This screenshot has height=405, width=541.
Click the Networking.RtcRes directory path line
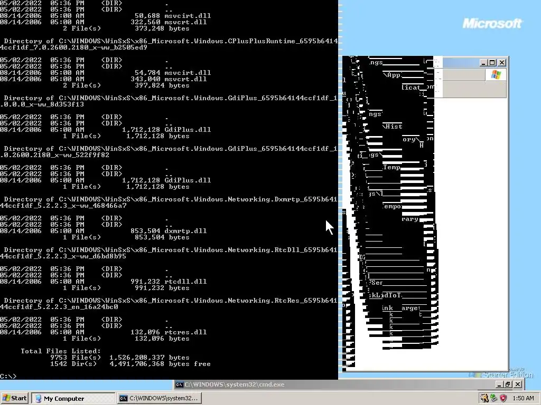(x=169, y=304)
